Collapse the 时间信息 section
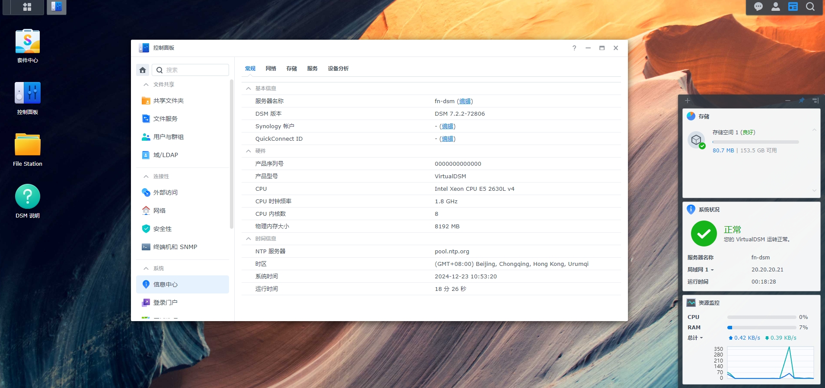 tap(248, 239)
